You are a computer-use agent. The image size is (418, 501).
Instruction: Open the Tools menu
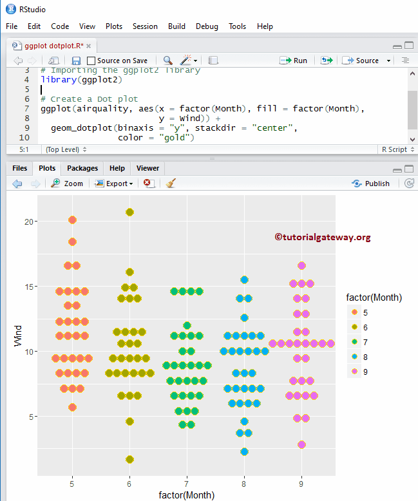coord(237,26)
